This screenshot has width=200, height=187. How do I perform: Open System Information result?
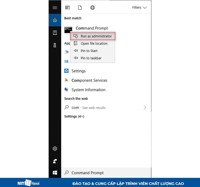[x=88, y=90]
